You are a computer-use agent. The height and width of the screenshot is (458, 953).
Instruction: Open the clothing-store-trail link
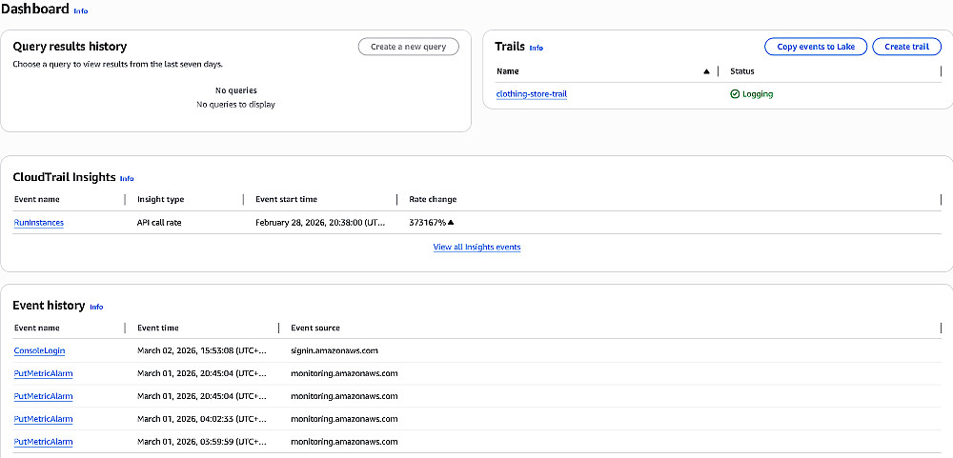click(532, 94)
